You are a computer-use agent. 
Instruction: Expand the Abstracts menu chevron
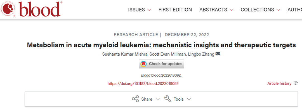point(231,10)
